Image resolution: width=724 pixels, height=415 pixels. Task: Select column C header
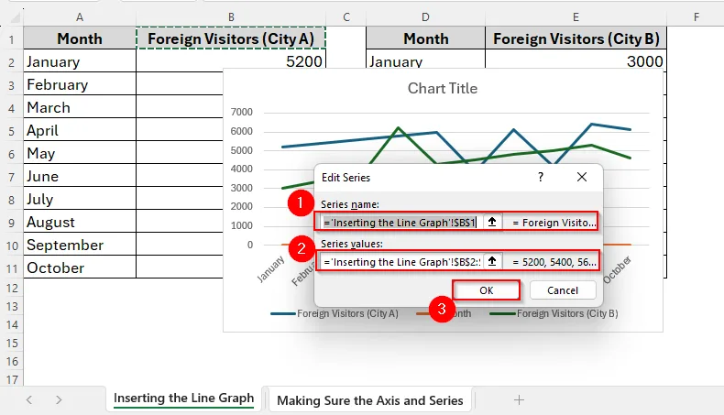coord(346,17)
